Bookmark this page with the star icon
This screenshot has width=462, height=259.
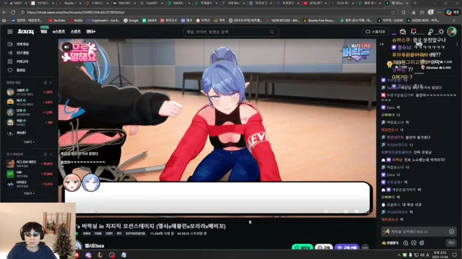tap(393, 13)
